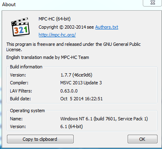Click the OS name Windows NT 6.1 text
This screenshot has width=162, height=149.
point(104,119)
